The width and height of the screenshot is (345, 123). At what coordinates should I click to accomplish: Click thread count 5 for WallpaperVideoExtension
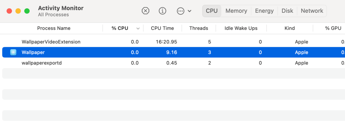pos(210,42)
